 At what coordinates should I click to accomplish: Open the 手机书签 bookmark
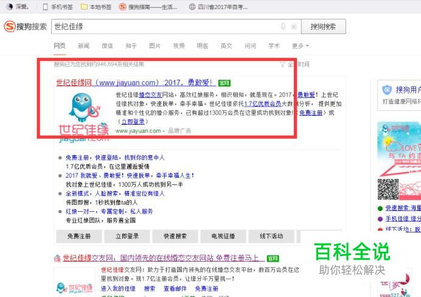[58, 7]
